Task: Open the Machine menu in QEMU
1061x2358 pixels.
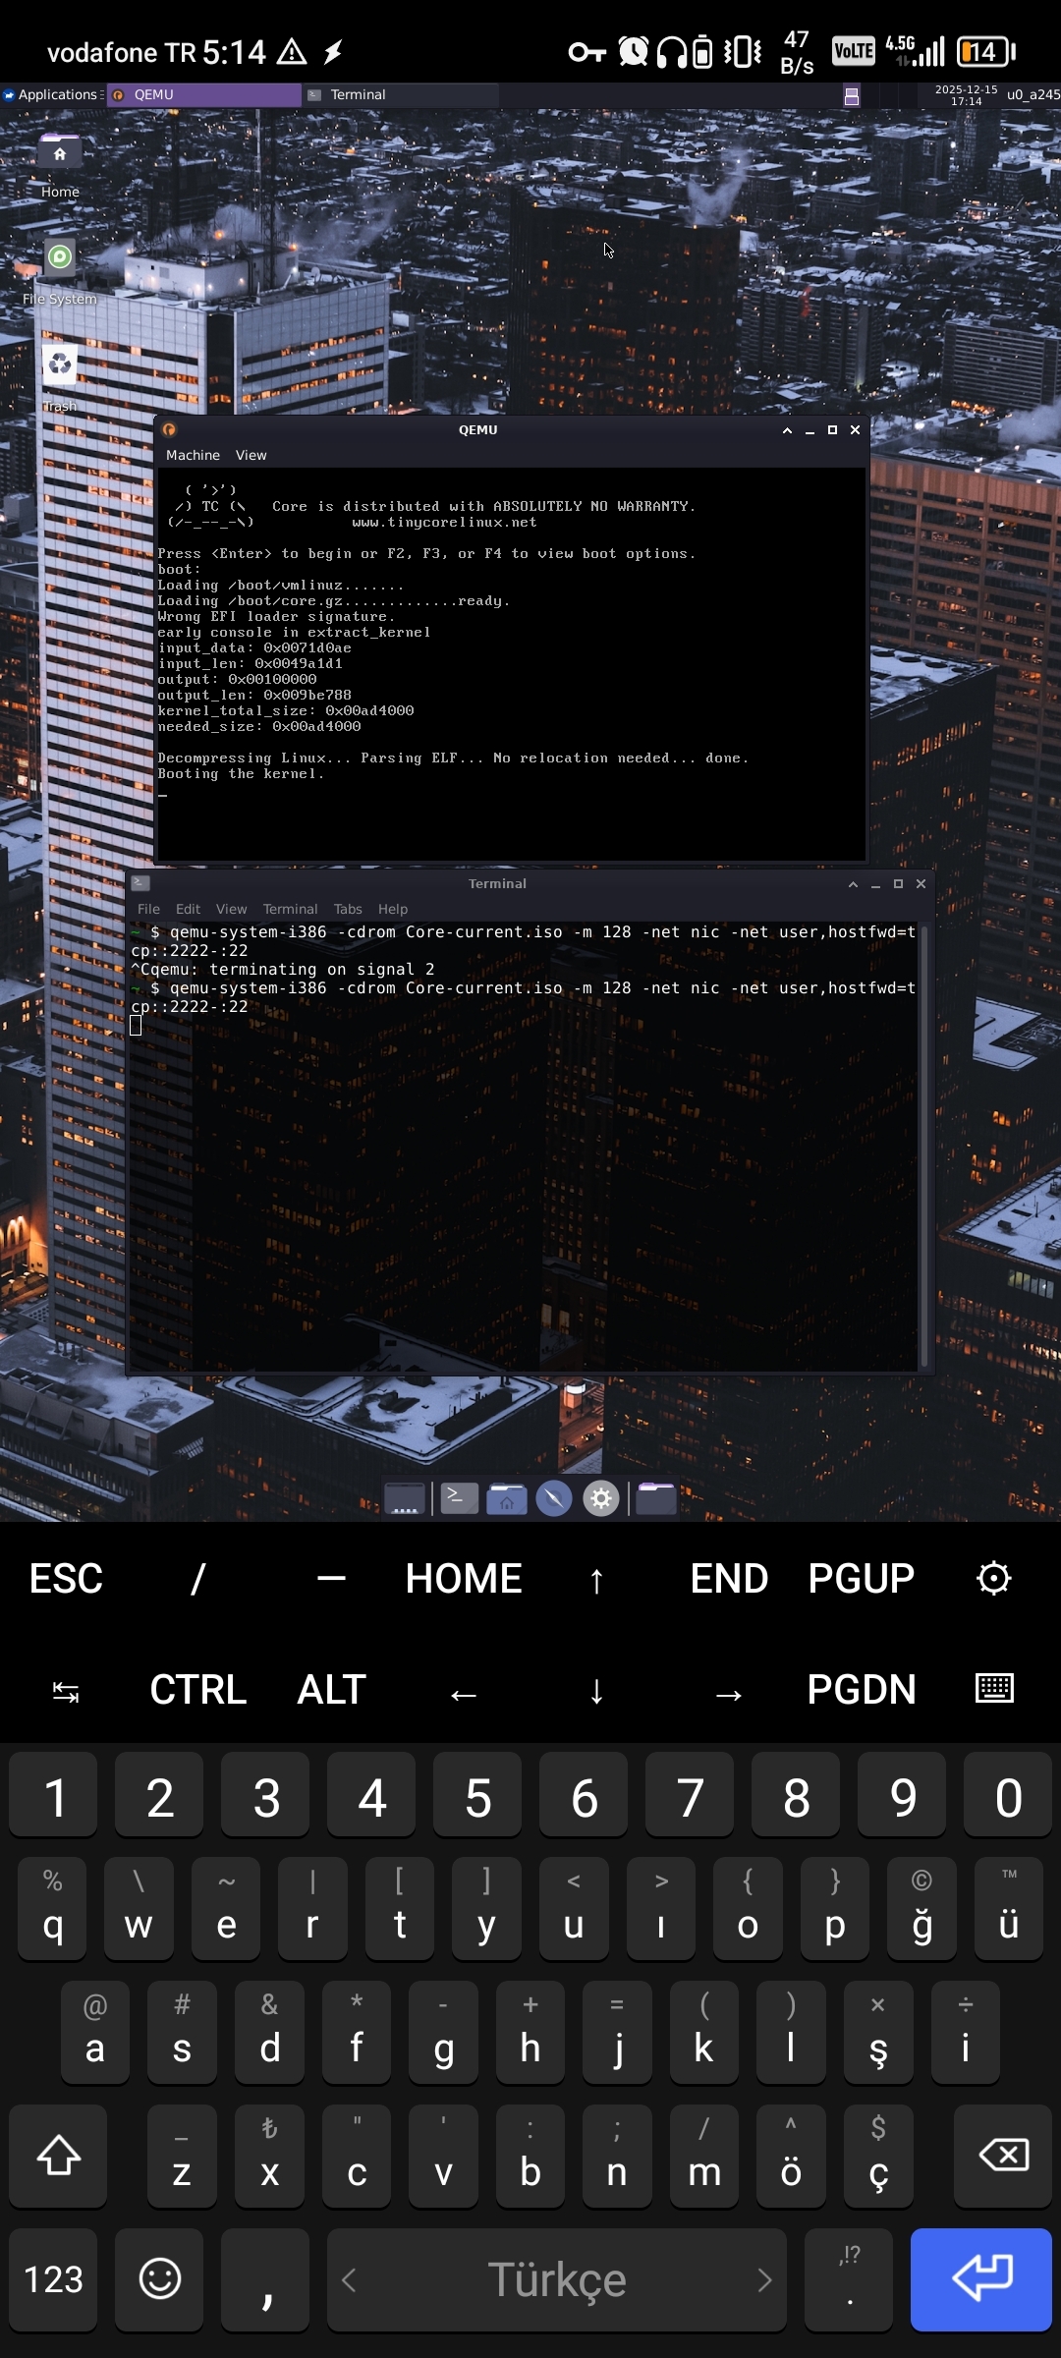Action: [x=193, y=455]
